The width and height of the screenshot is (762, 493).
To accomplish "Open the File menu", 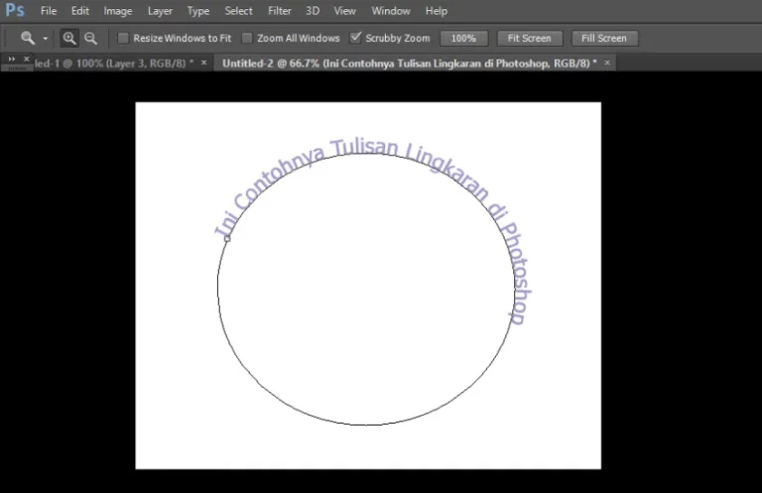I will 49,11.
